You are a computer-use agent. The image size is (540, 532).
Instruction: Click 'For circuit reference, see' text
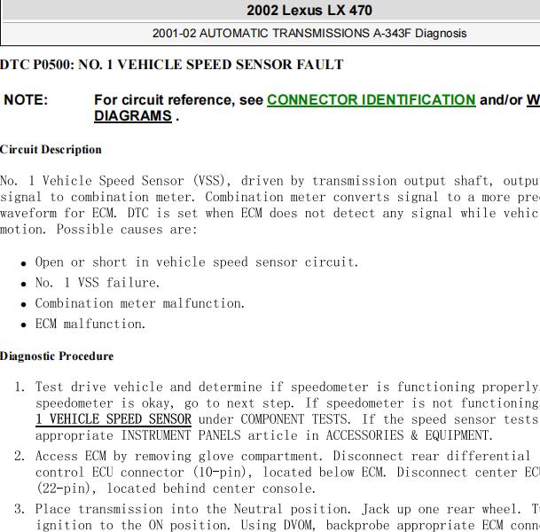[x=179, y=100]
